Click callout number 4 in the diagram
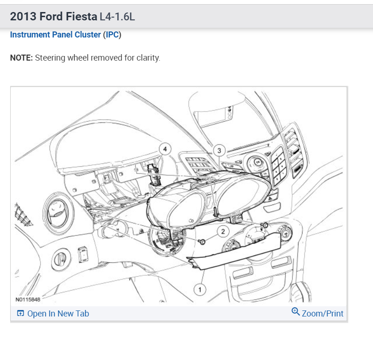This screenshot has width=373, height=347. point(165,149)
